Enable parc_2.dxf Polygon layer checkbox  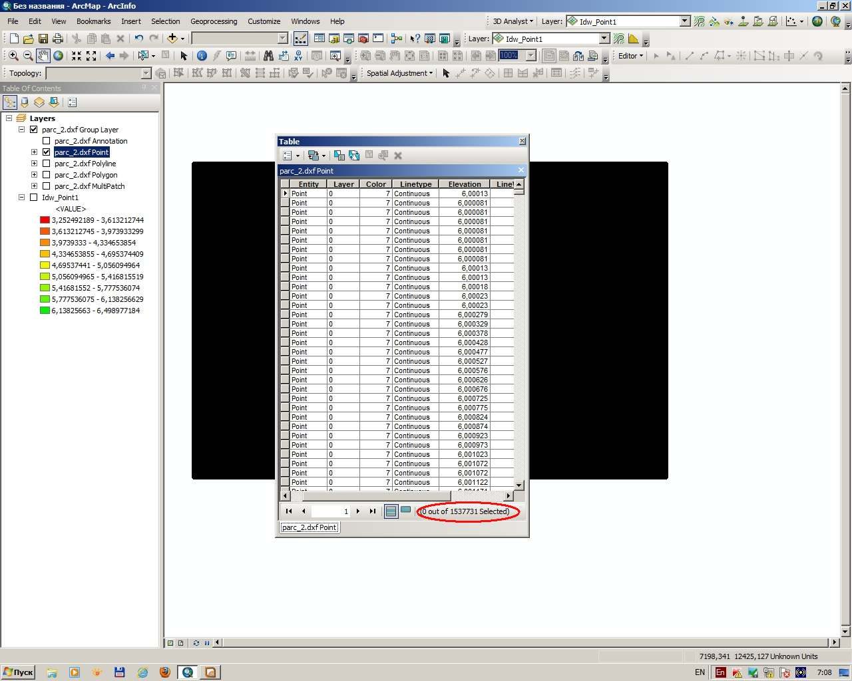click(x=46, y=175)
